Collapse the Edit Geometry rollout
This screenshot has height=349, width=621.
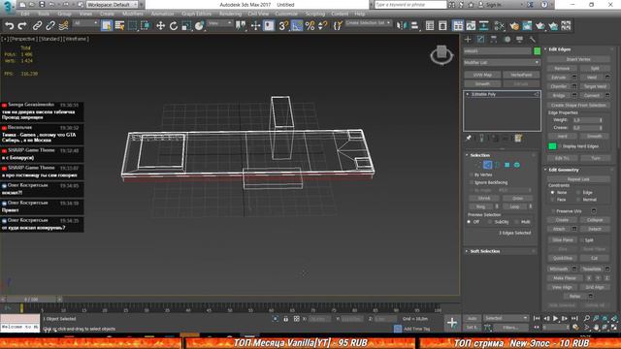(x=563, y=170)
